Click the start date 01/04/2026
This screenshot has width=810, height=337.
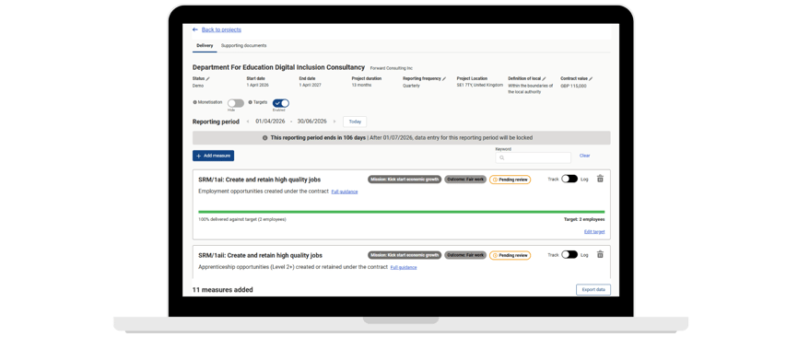click(x=270, y=122)
